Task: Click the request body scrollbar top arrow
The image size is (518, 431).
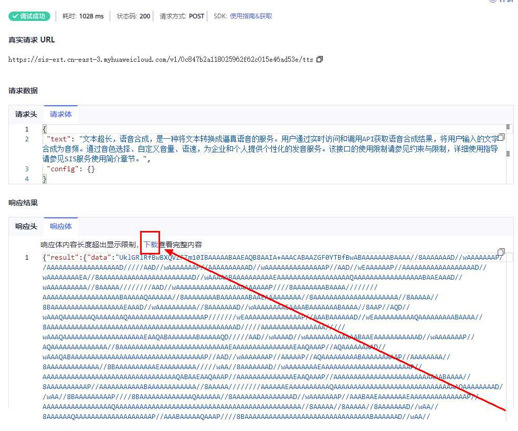Action: [508, 127]
